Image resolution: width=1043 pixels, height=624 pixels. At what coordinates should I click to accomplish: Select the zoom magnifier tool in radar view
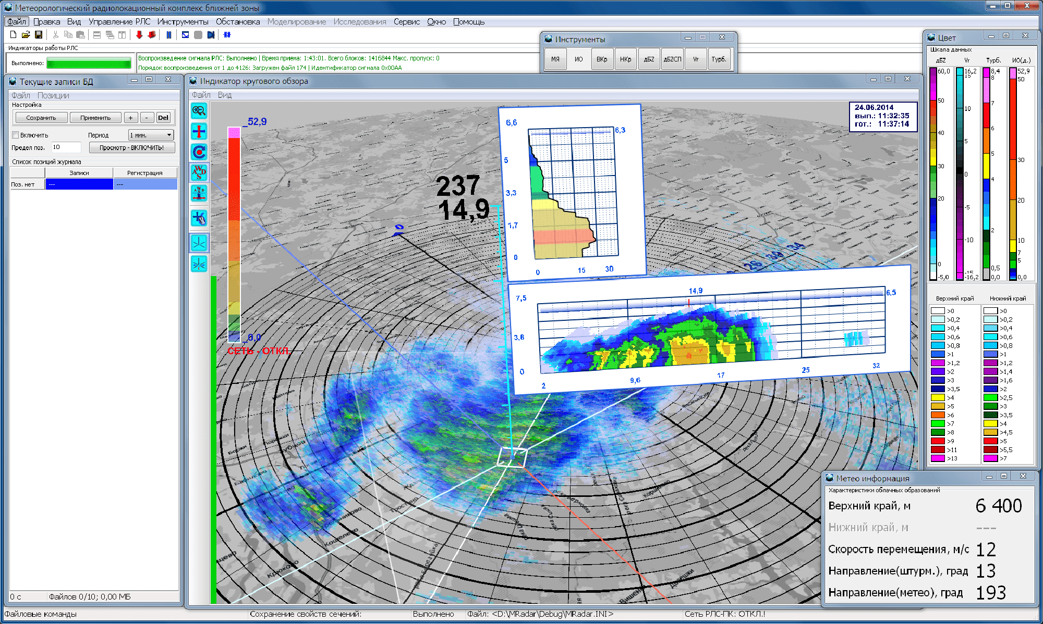(199, 110)
